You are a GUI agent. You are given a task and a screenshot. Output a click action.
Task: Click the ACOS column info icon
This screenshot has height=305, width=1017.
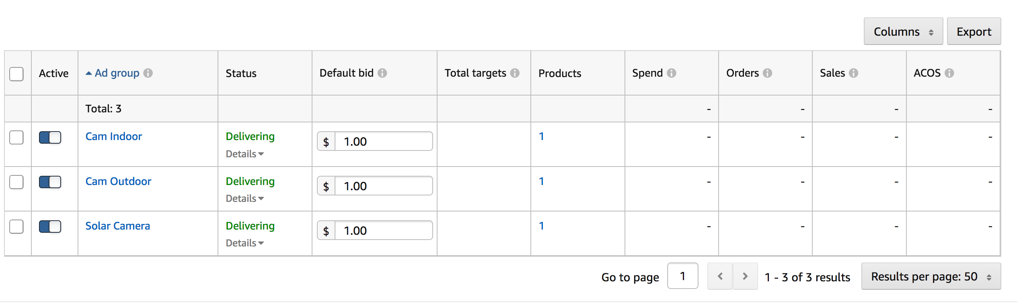click(950, 73)
